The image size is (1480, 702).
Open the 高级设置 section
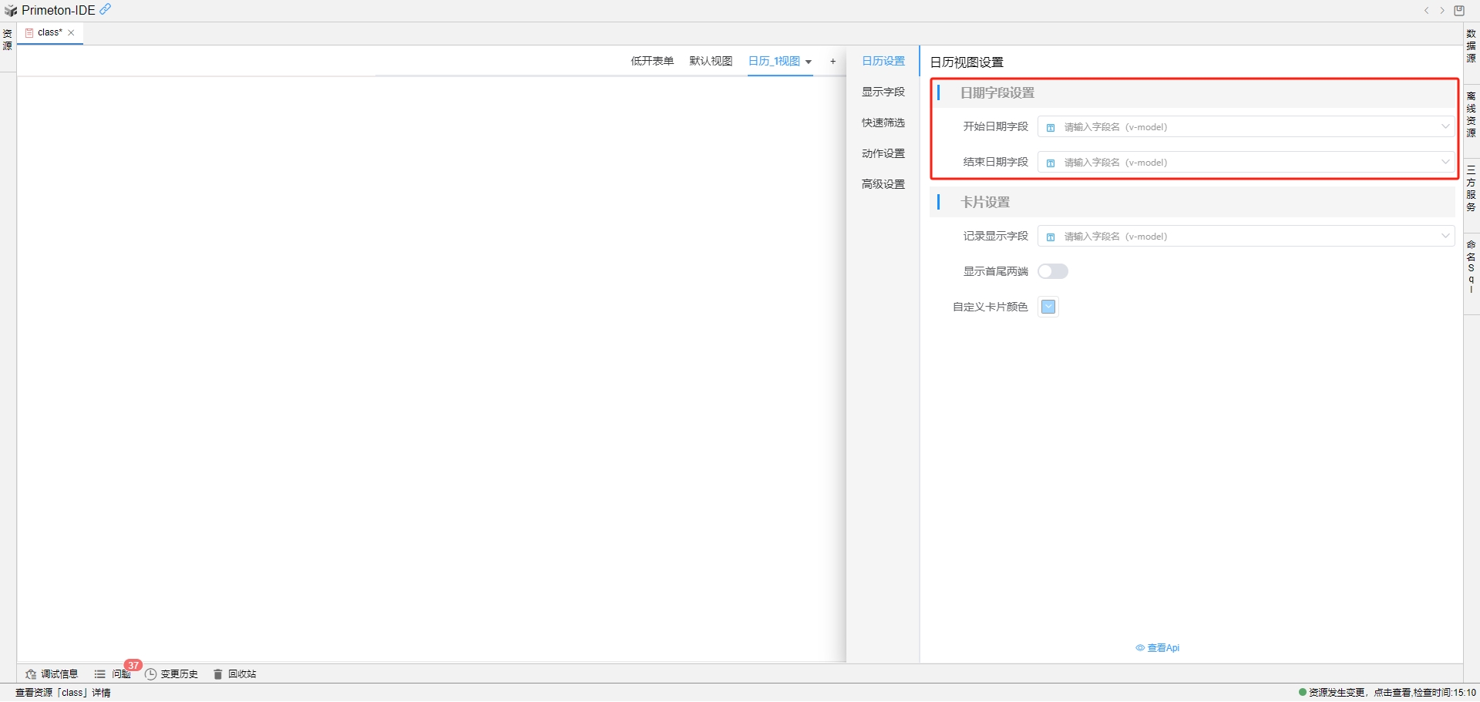(x=883, y=185)
